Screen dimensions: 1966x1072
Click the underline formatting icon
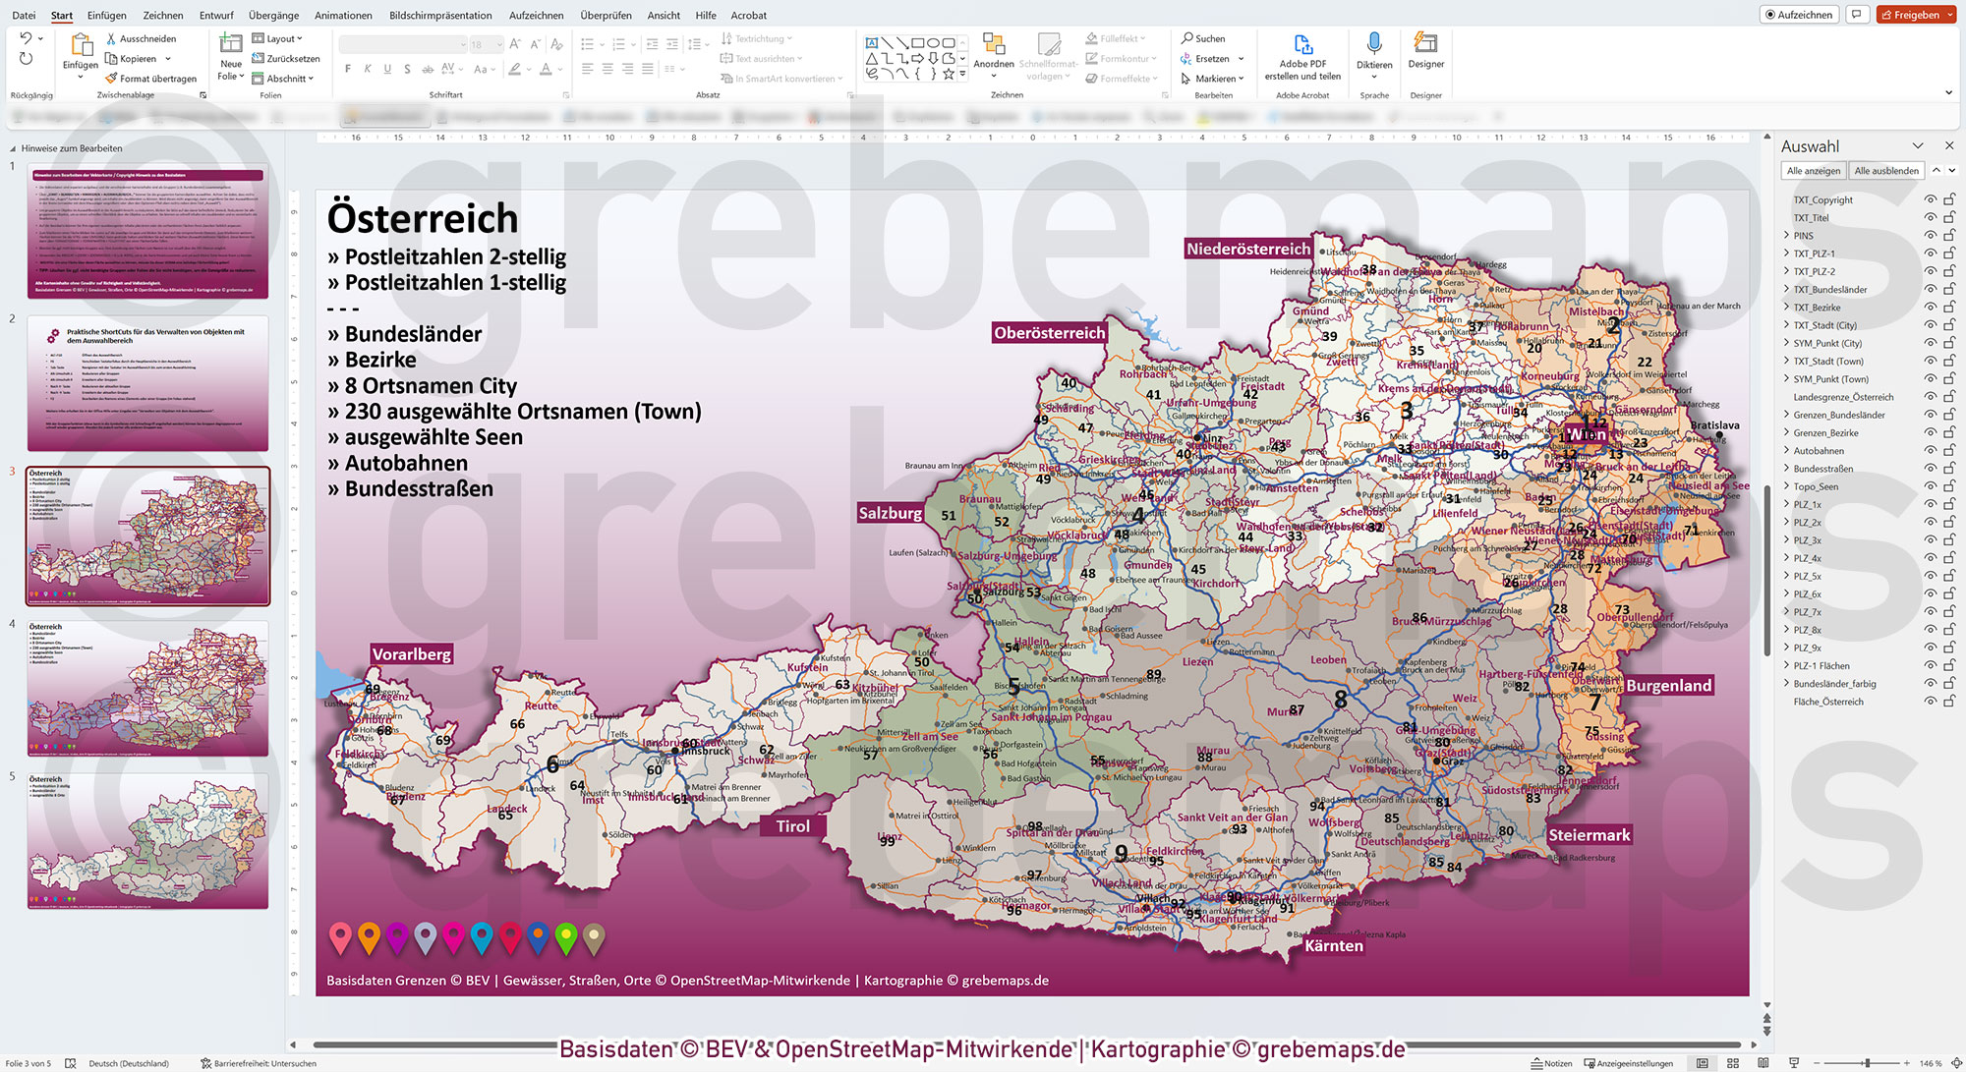coord(387,69)
